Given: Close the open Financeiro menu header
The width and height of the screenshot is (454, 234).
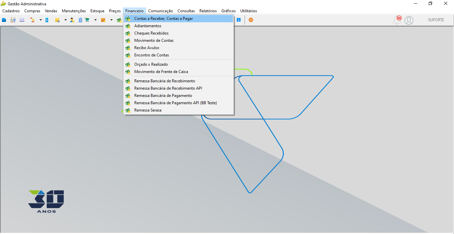Looking at the screenshot, I should tap(134, 11).
